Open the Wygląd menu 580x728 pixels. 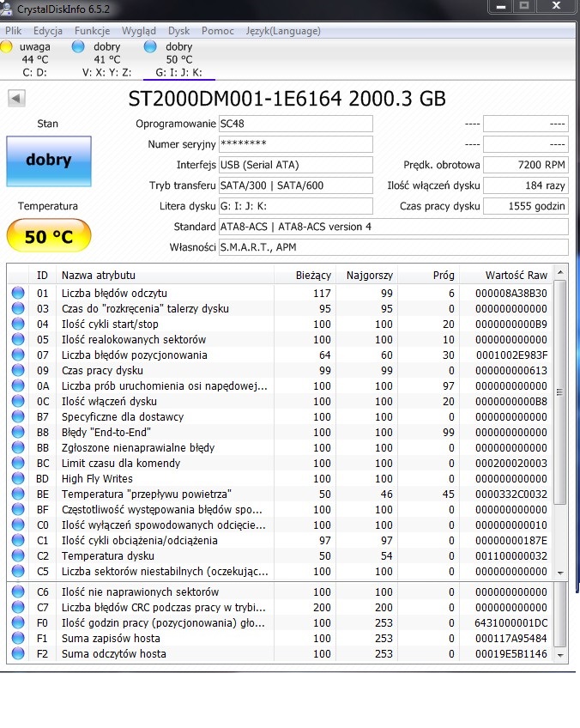[139, 31]
